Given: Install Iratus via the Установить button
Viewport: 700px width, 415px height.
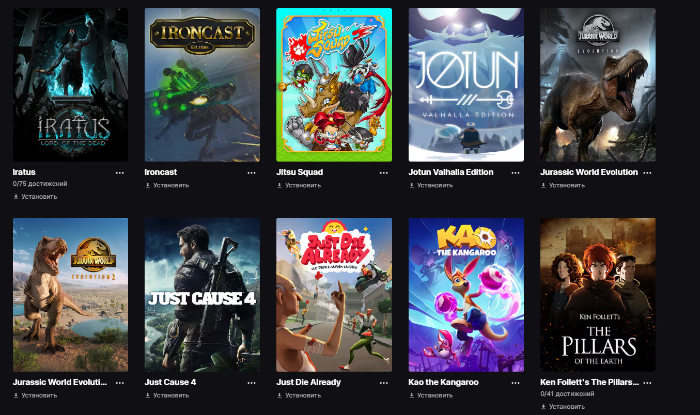Looking at the screenshot, I should pyautogui.click(x=35, y=197).
